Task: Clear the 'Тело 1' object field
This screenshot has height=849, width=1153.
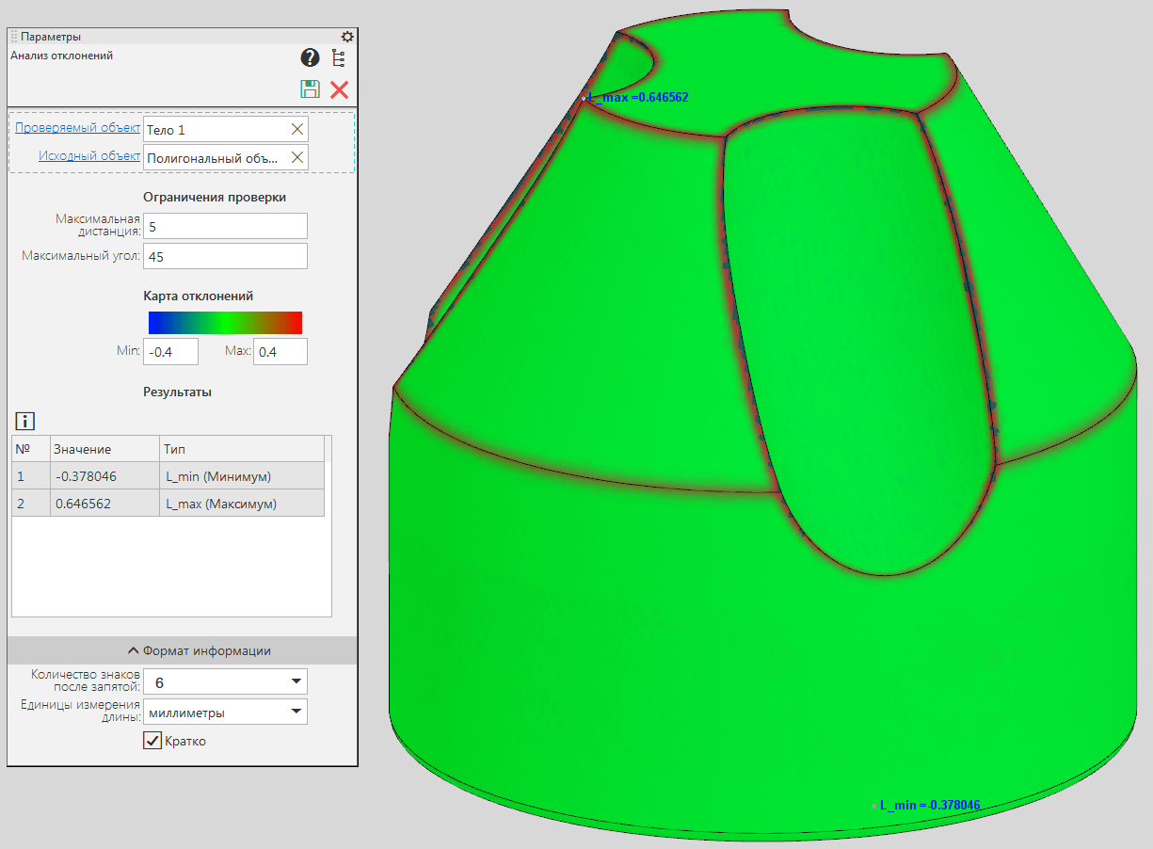Action: 297,130
